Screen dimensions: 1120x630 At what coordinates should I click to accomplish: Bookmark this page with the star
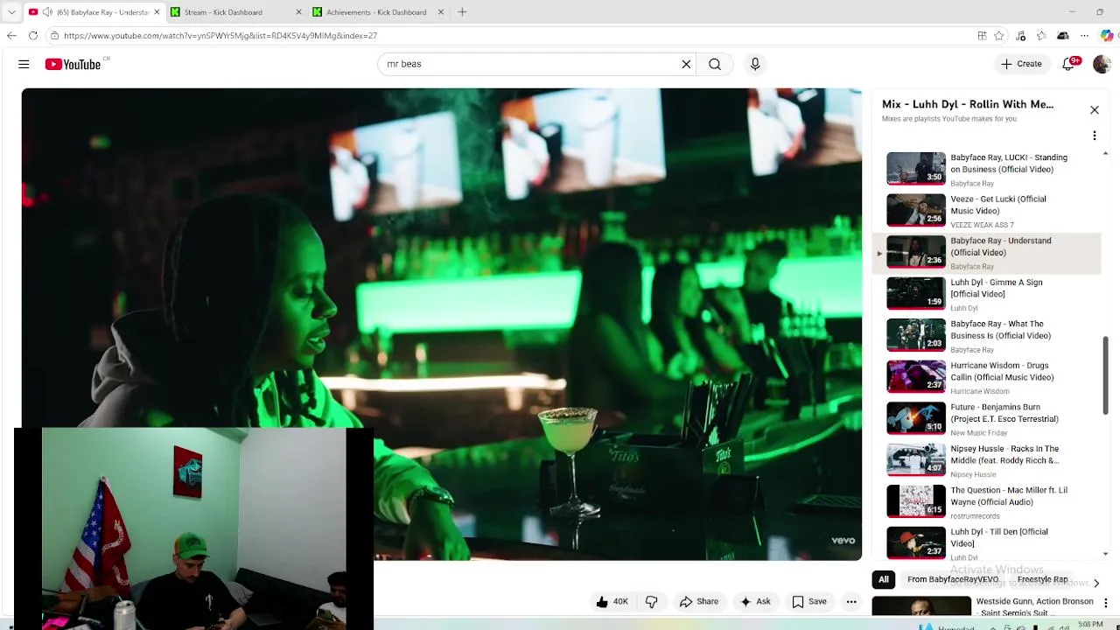999,36
